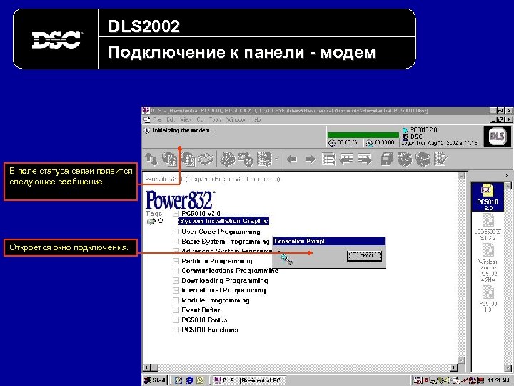Expand International Programming node
The width and height of the screenshot is (514, 386).
pyautogui.click(x=176, y=291)
